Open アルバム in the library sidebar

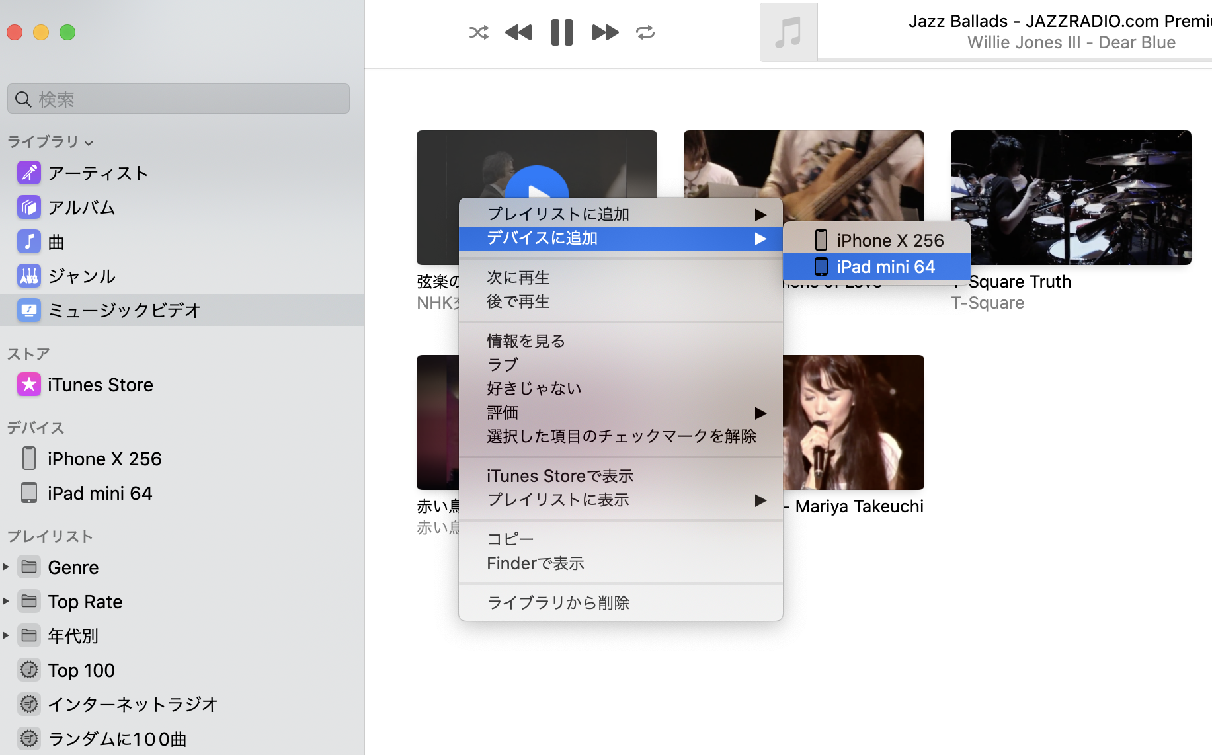click(182, 208)
